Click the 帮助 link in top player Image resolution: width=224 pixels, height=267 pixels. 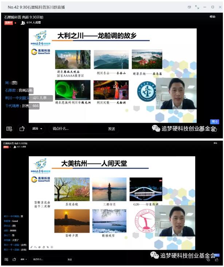point(212,17)
